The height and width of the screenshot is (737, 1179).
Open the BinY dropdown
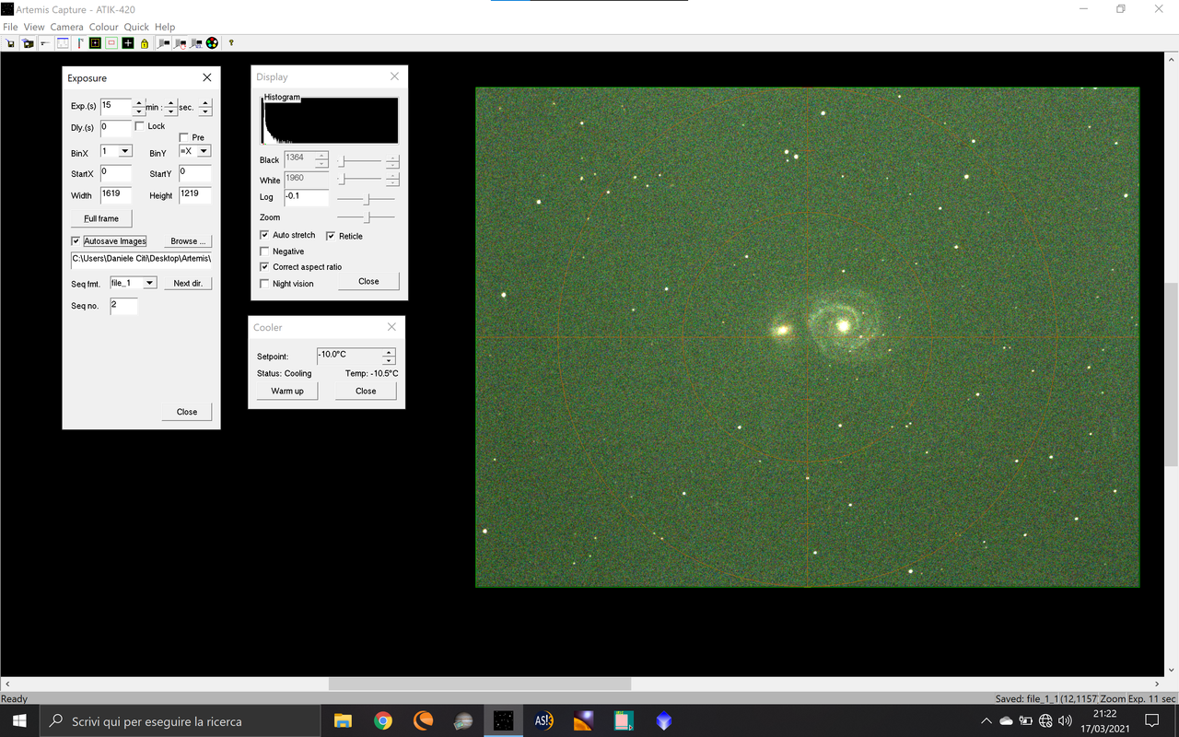204,150
